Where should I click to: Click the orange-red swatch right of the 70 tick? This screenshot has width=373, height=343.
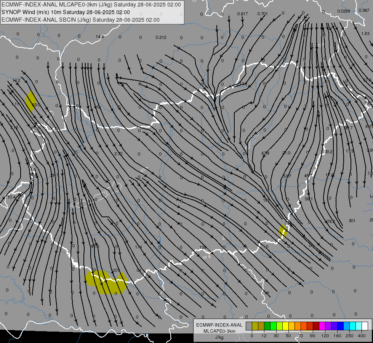tap(304, 326)
